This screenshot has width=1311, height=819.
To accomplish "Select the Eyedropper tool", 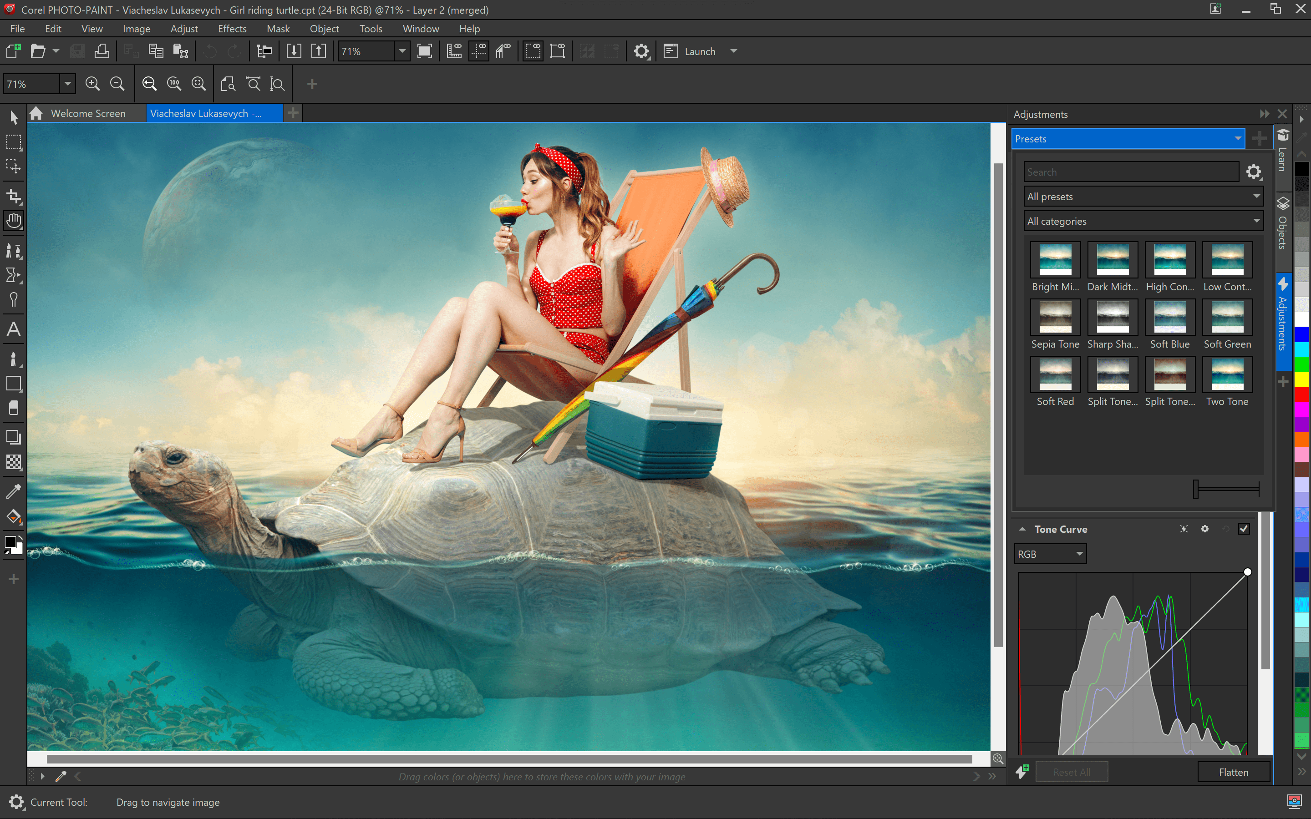I will 13,489.
